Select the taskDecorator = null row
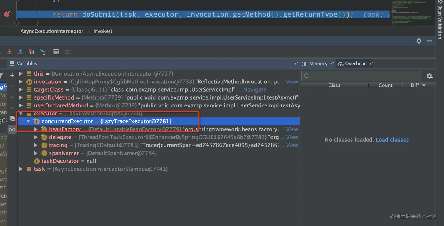 159,161
